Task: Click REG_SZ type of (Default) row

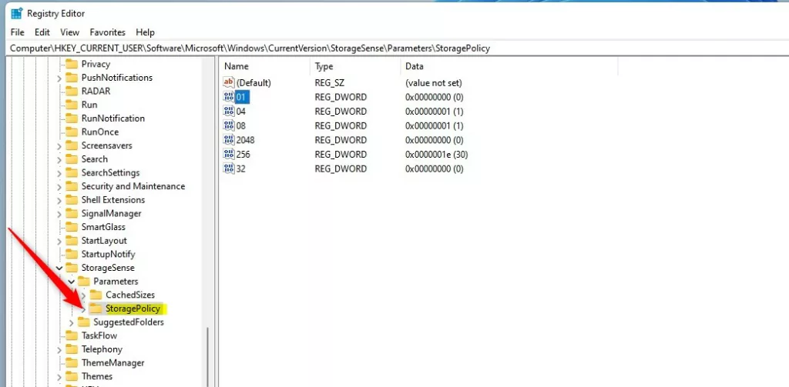Action: (x=330, y=82)
